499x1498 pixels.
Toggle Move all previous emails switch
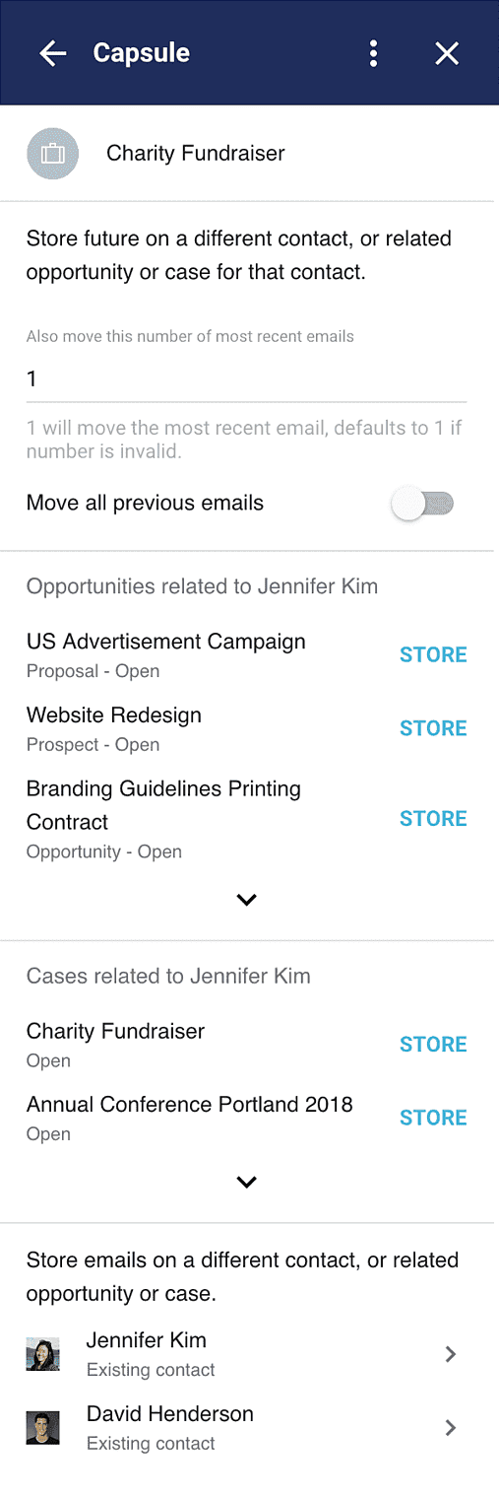(x=423, y=505)
